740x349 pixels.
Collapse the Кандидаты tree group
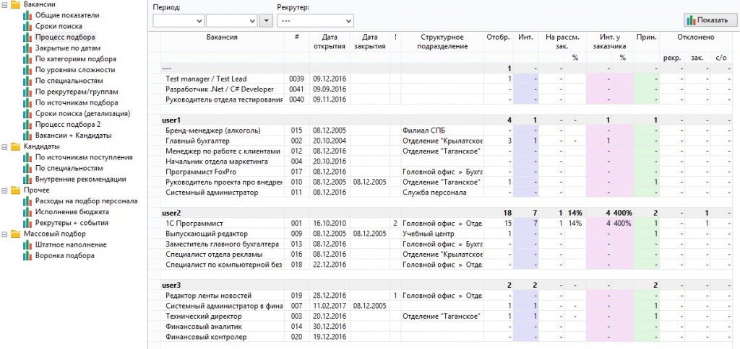[4, 146]
